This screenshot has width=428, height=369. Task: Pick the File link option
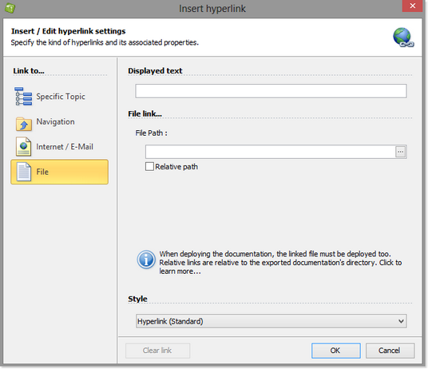click(x=60, y=172)
